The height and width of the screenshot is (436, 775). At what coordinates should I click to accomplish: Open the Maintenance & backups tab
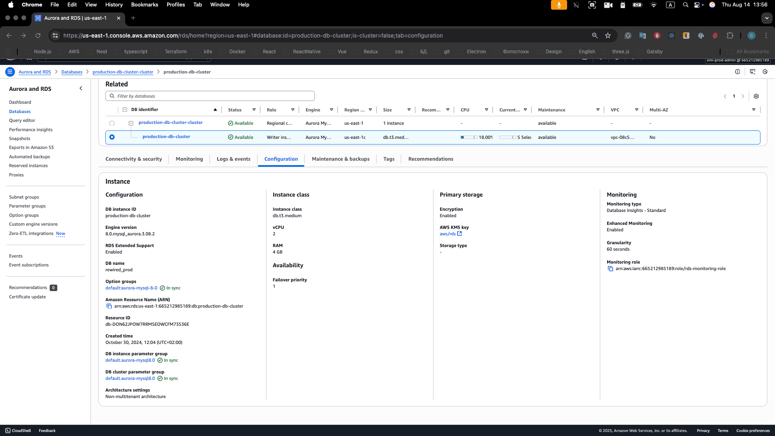tap(341, 159)
